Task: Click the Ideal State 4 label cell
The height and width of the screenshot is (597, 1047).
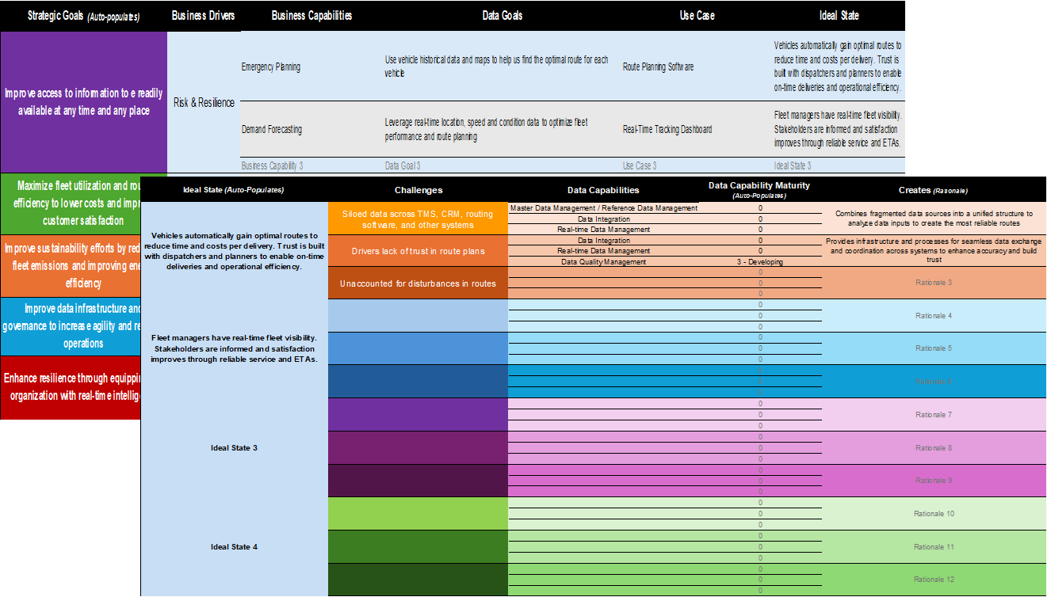Action: [x=234, y=546]
